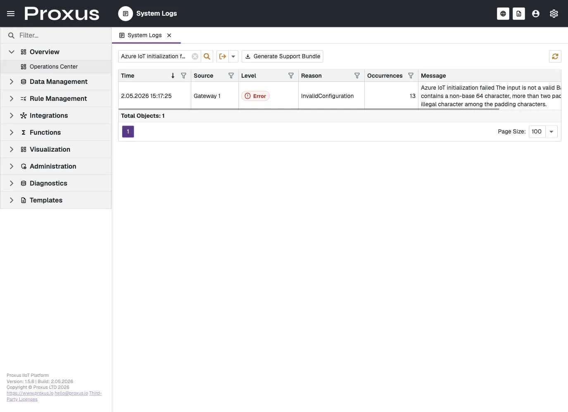Image resolution: width=568 pixels, height=412 pixels.
Task: Refresh the system logs list
Action: (555, 56)
